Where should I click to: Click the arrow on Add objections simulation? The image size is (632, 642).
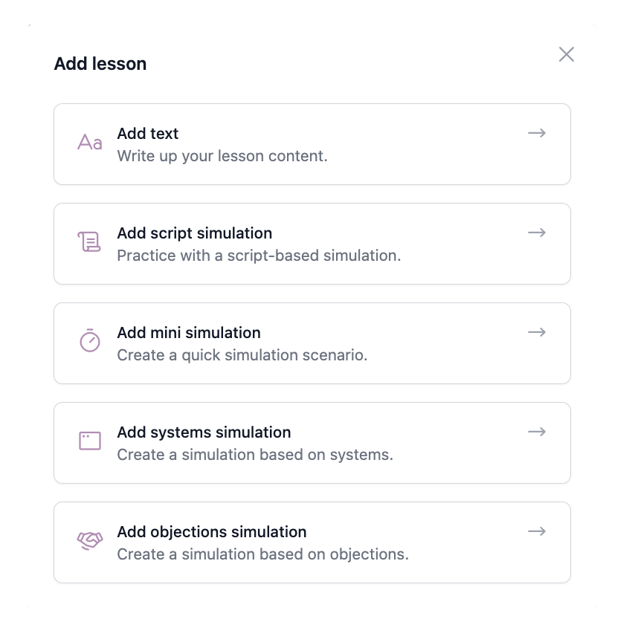pos(537,532)
